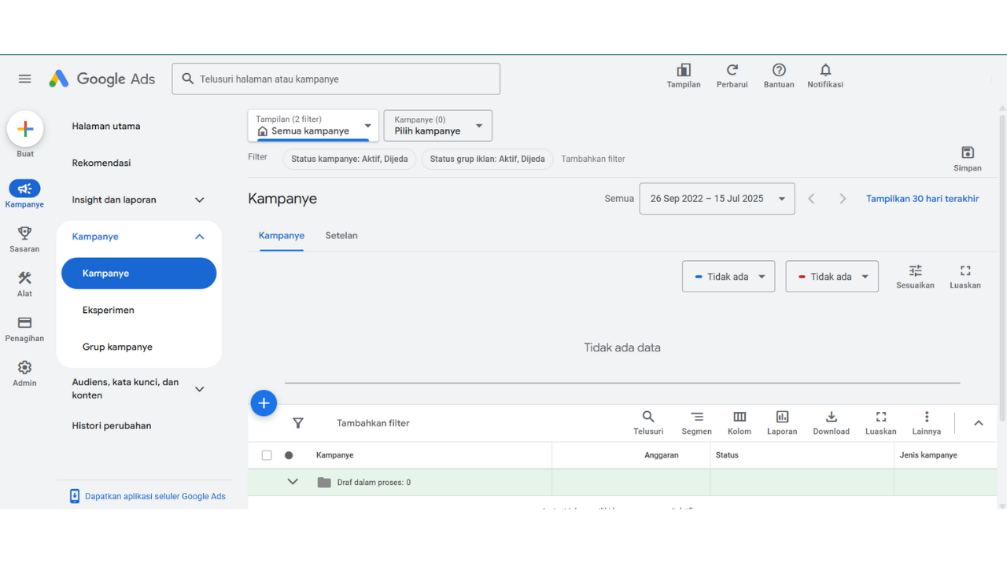This screenshot has width=1007, height=566.
Task: Open the hamburger navigation menu
Action: click(24, 78)
